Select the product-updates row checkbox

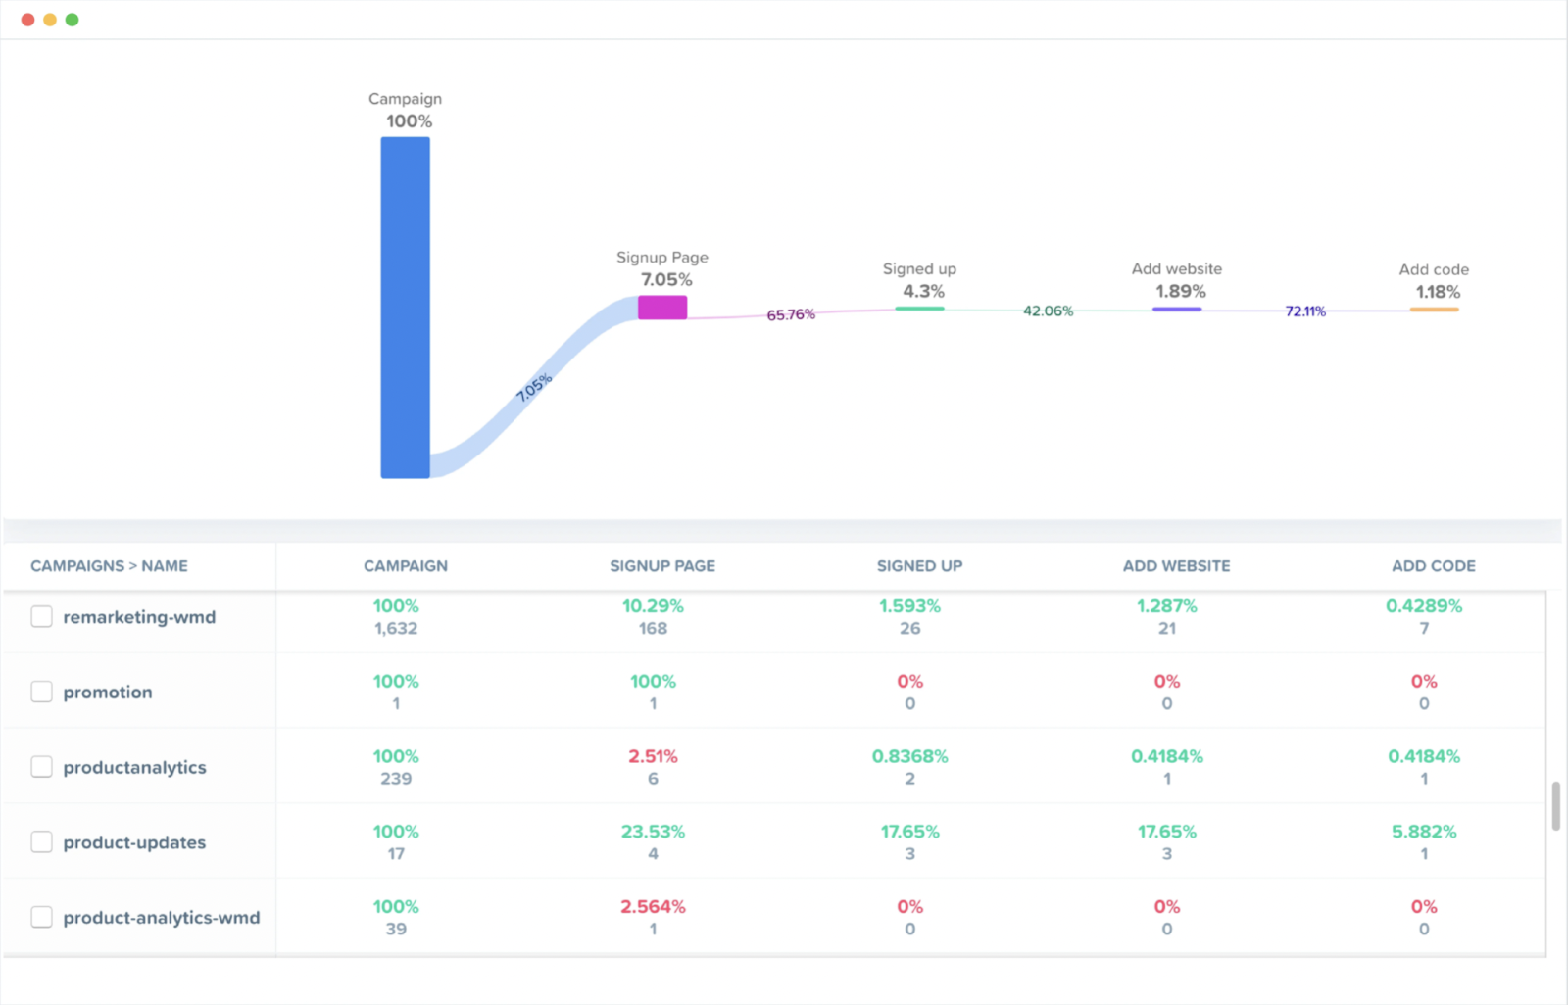[41, 842]
